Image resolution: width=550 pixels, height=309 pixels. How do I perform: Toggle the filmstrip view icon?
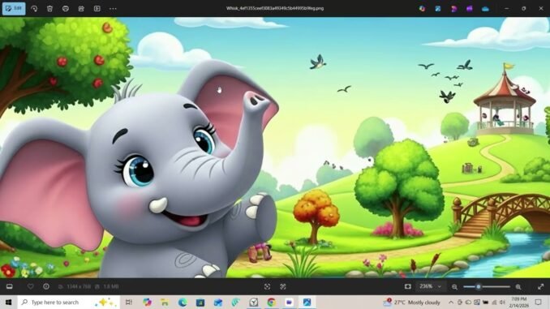click(x=10, y=286)
